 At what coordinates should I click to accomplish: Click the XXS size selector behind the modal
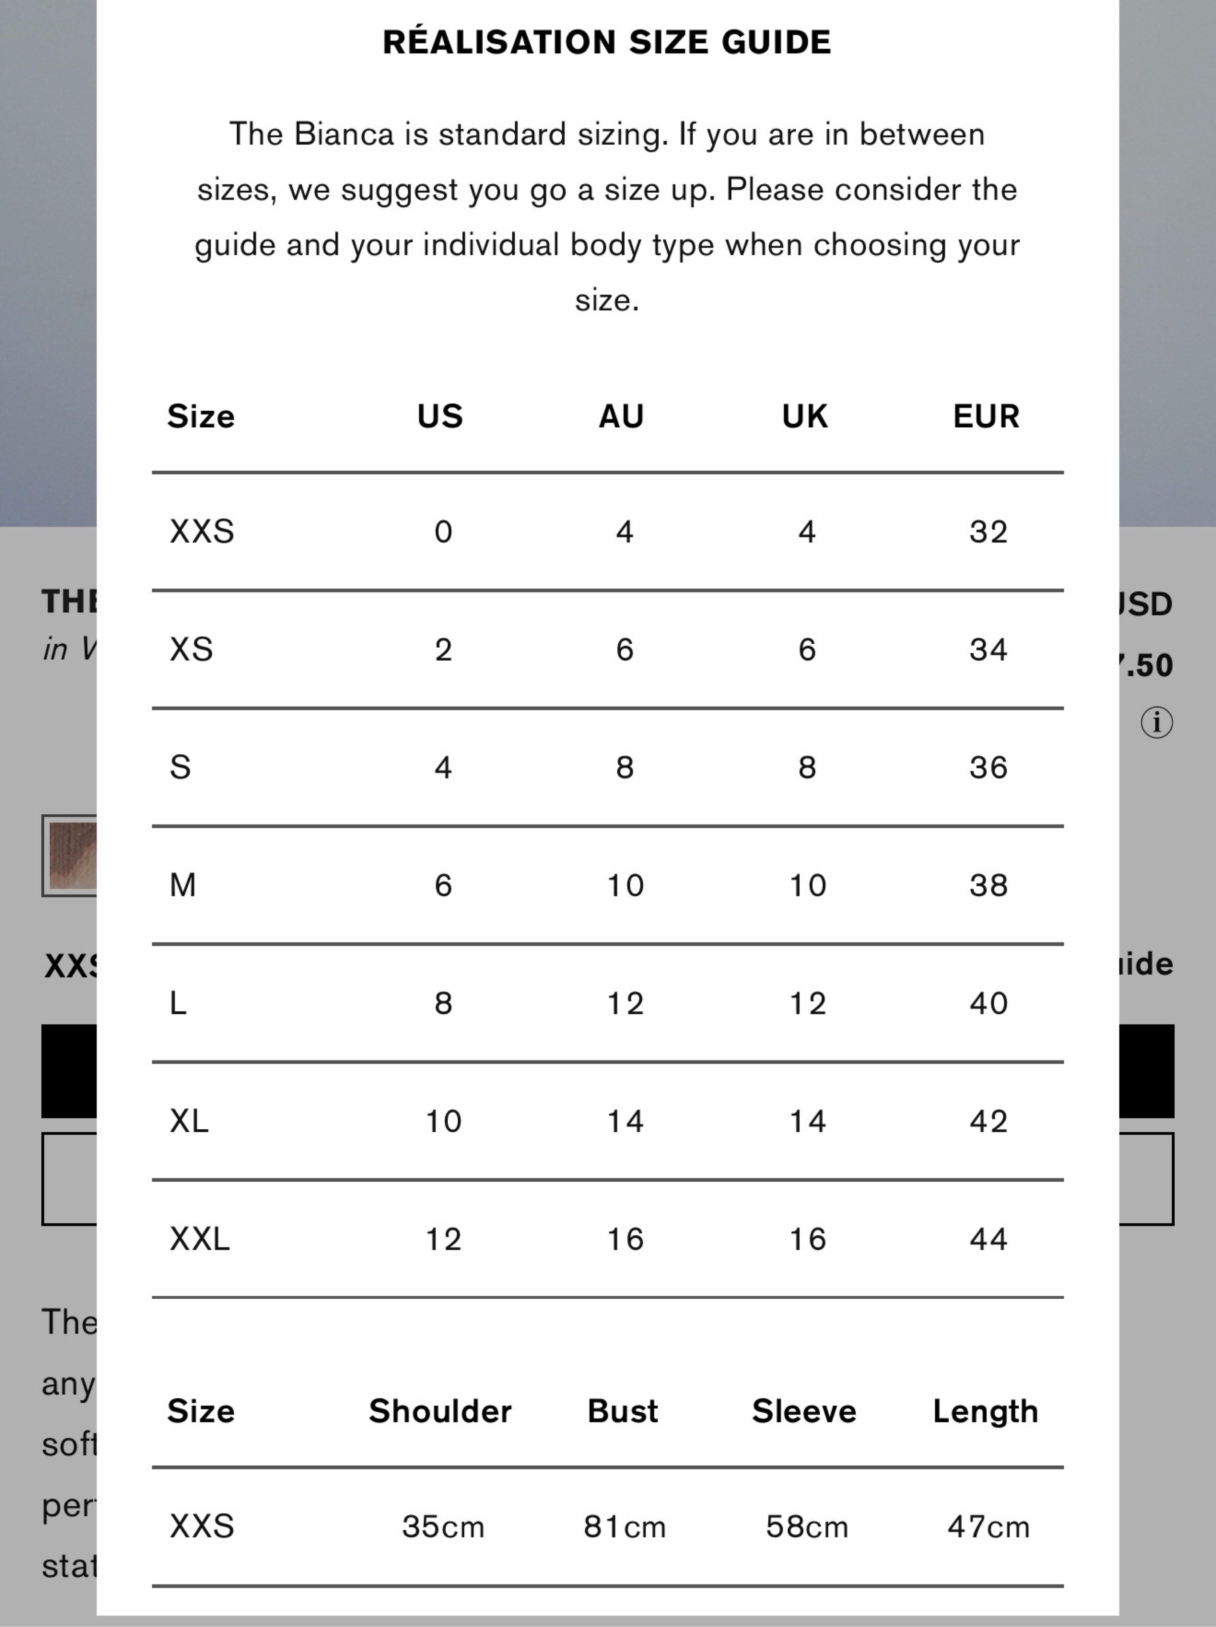(x=71, y=966)
